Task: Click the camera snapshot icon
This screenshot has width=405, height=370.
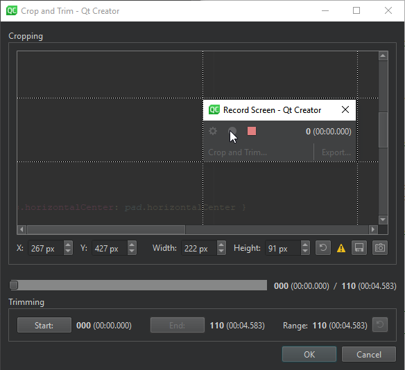Action: point(380,248)
